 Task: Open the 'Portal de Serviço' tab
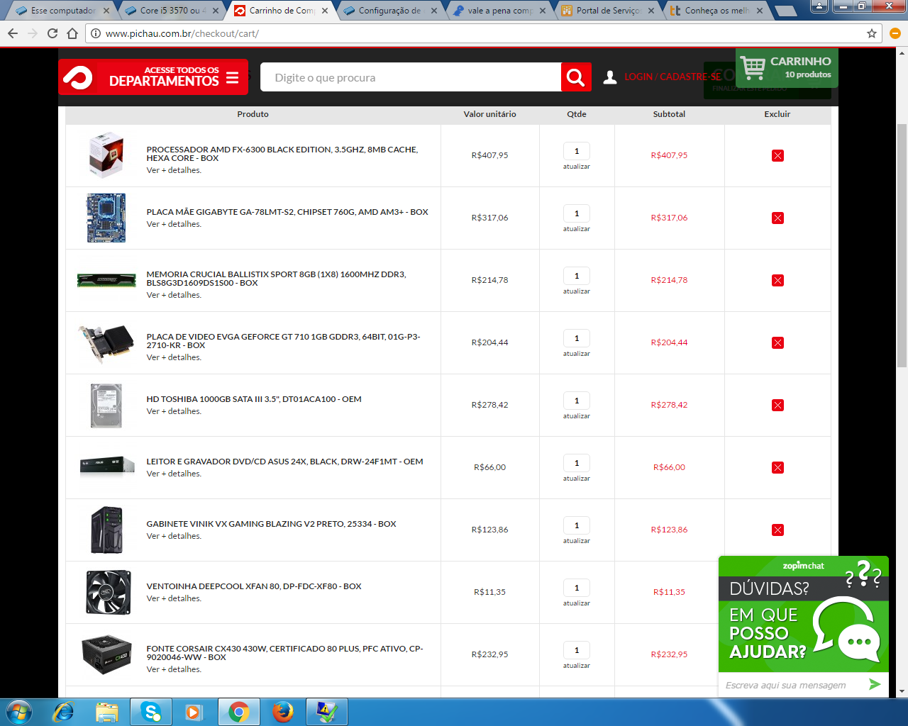(x=608, y=11)
